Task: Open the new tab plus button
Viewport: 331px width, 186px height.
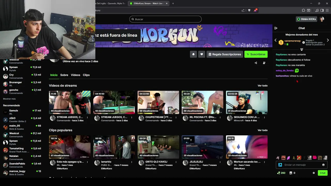Action: coord(173,3)
